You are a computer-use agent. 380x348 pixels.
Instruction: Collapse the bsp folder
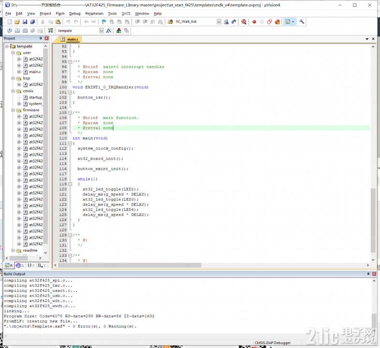click(x=13, y=78)
